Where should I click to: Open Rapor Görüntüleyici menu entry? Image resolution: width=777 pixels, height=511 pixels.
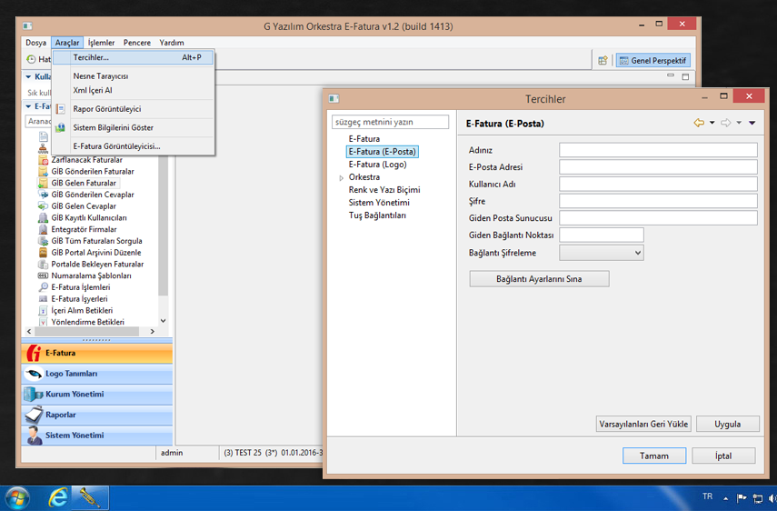(107, 108)
